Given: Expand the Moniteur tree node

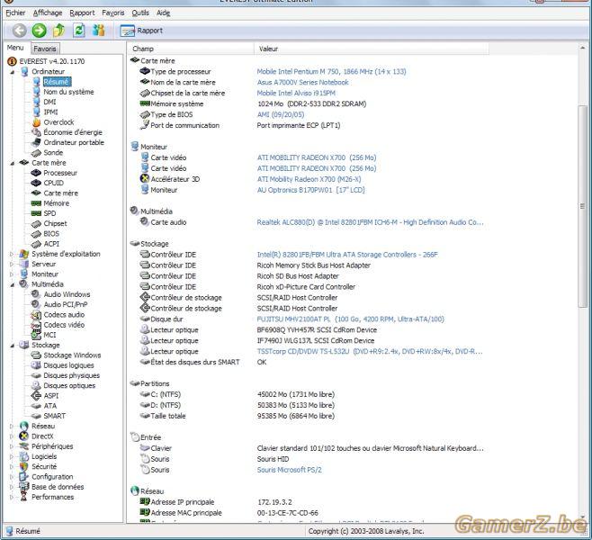Looking at the screenshot, I should point(12,274).
